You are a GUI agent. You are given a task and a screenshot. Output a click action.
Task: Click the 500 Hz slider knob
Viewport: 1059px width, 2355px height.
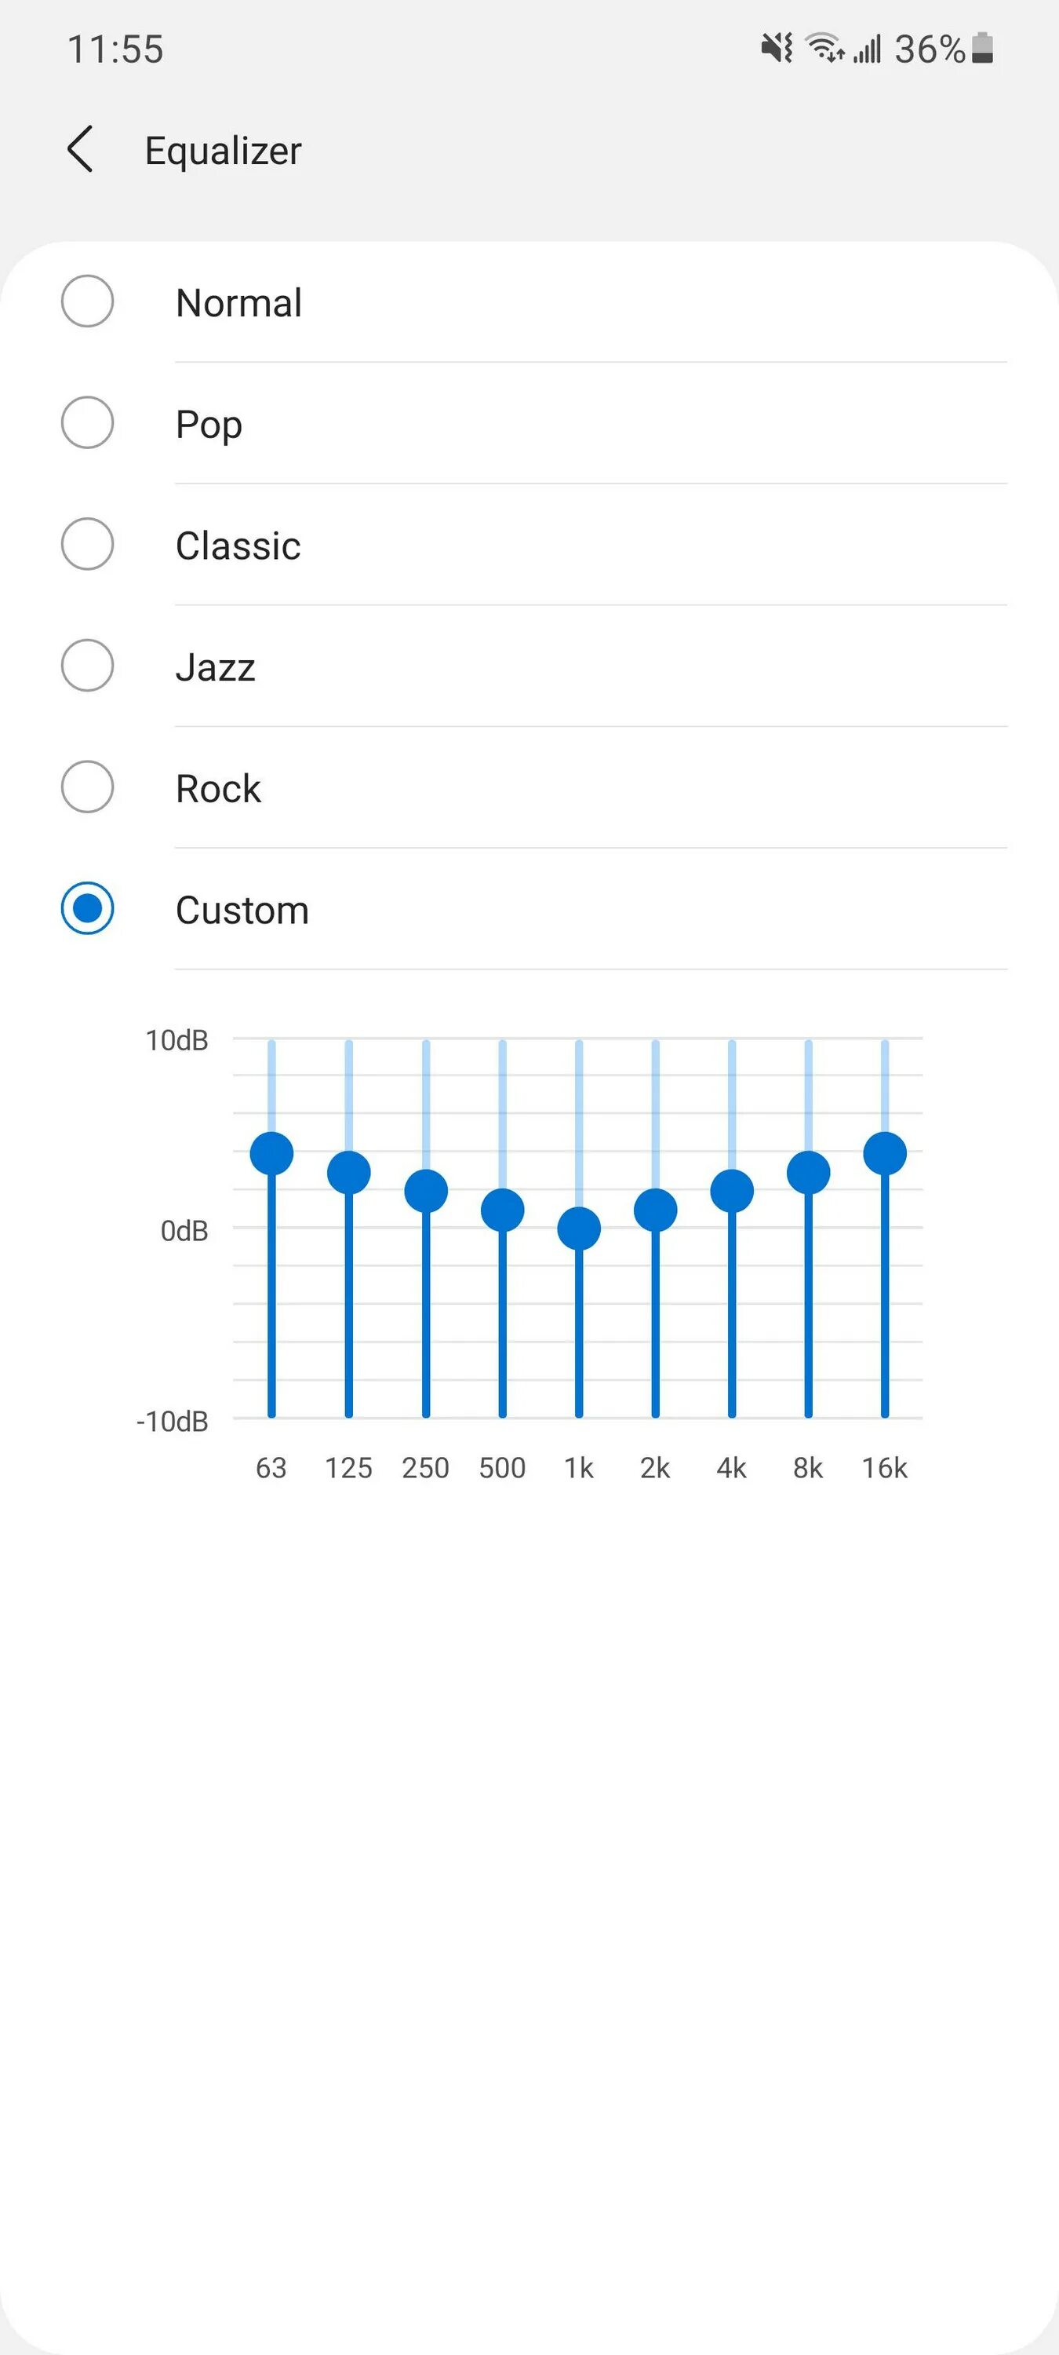pyautogui.click(x=503, y=1210)
